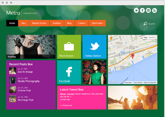
Task: Open the Portfolio menu item
Action: click(x=57, y=23)
